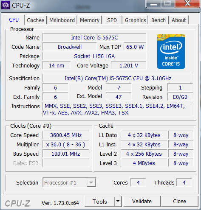Click the L1 Inst. size 4 x 32 KBytes
This screenshot has width=201, height=210.
click(144, 145)
